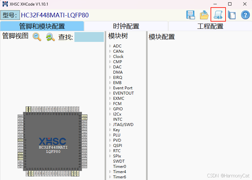This screenshot has width=252, height=180.
Task: Click the AVCC pin at pin 17
Action: tap(21, 159)
